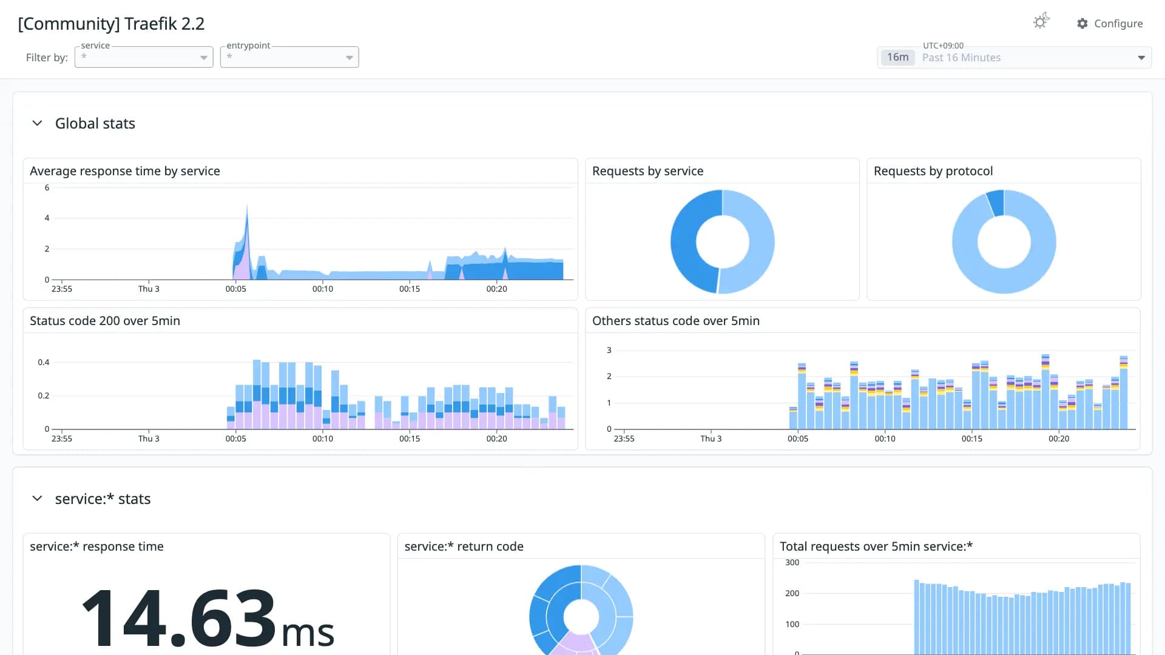
Task: Open the Past 16 Minutes time range selector
Action: tap(1015, 58)
